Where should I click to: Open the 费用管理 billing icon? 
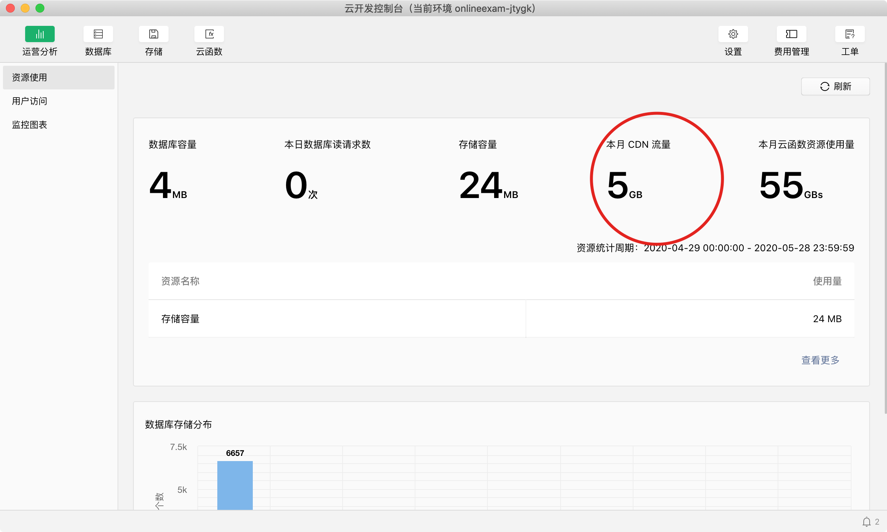click(x=791, y=34)
